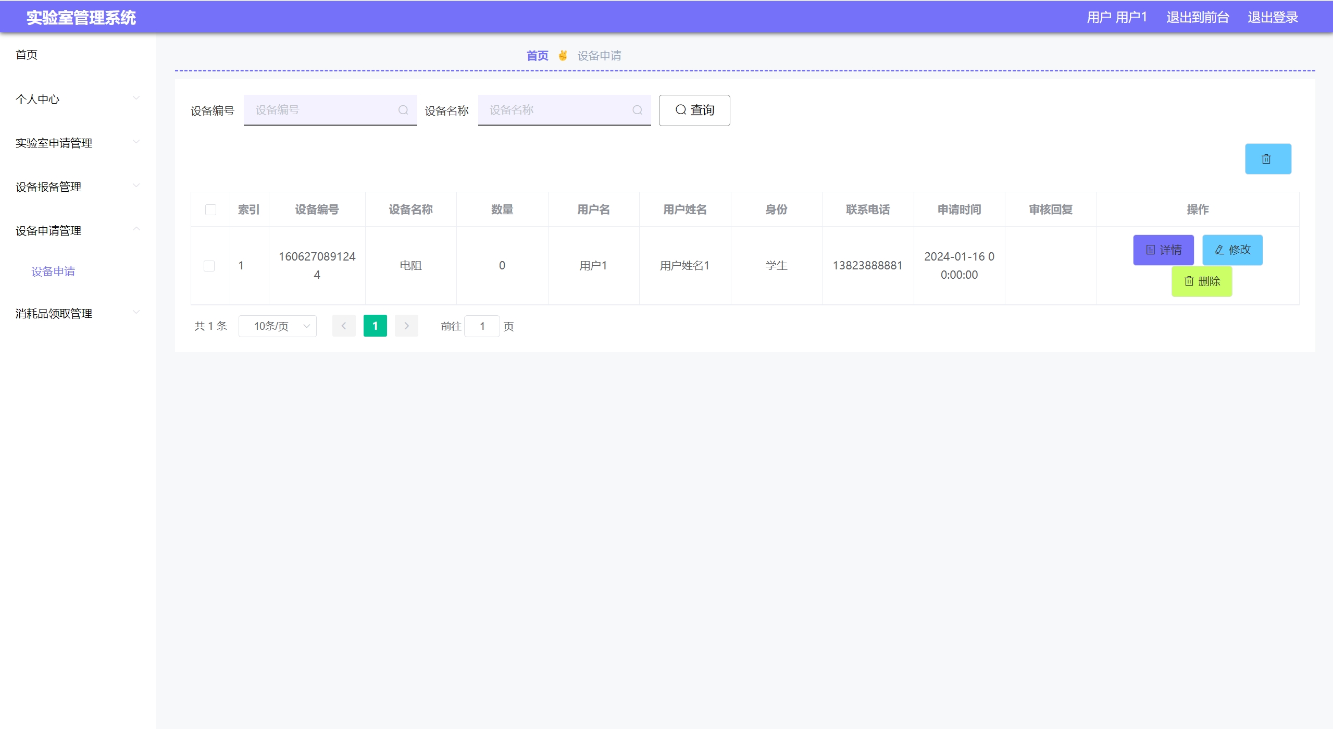
Task: Toggle the select-all header checkbox
Action: [x=210, y=209]
